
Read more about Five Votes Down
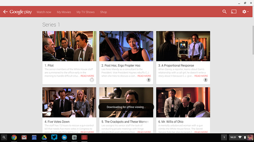87,132
